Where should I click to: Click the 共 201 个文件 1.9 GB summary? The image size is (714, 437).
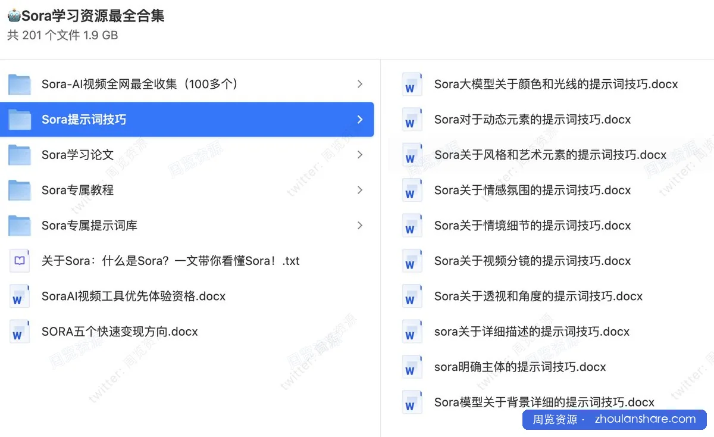click(62, 35)
